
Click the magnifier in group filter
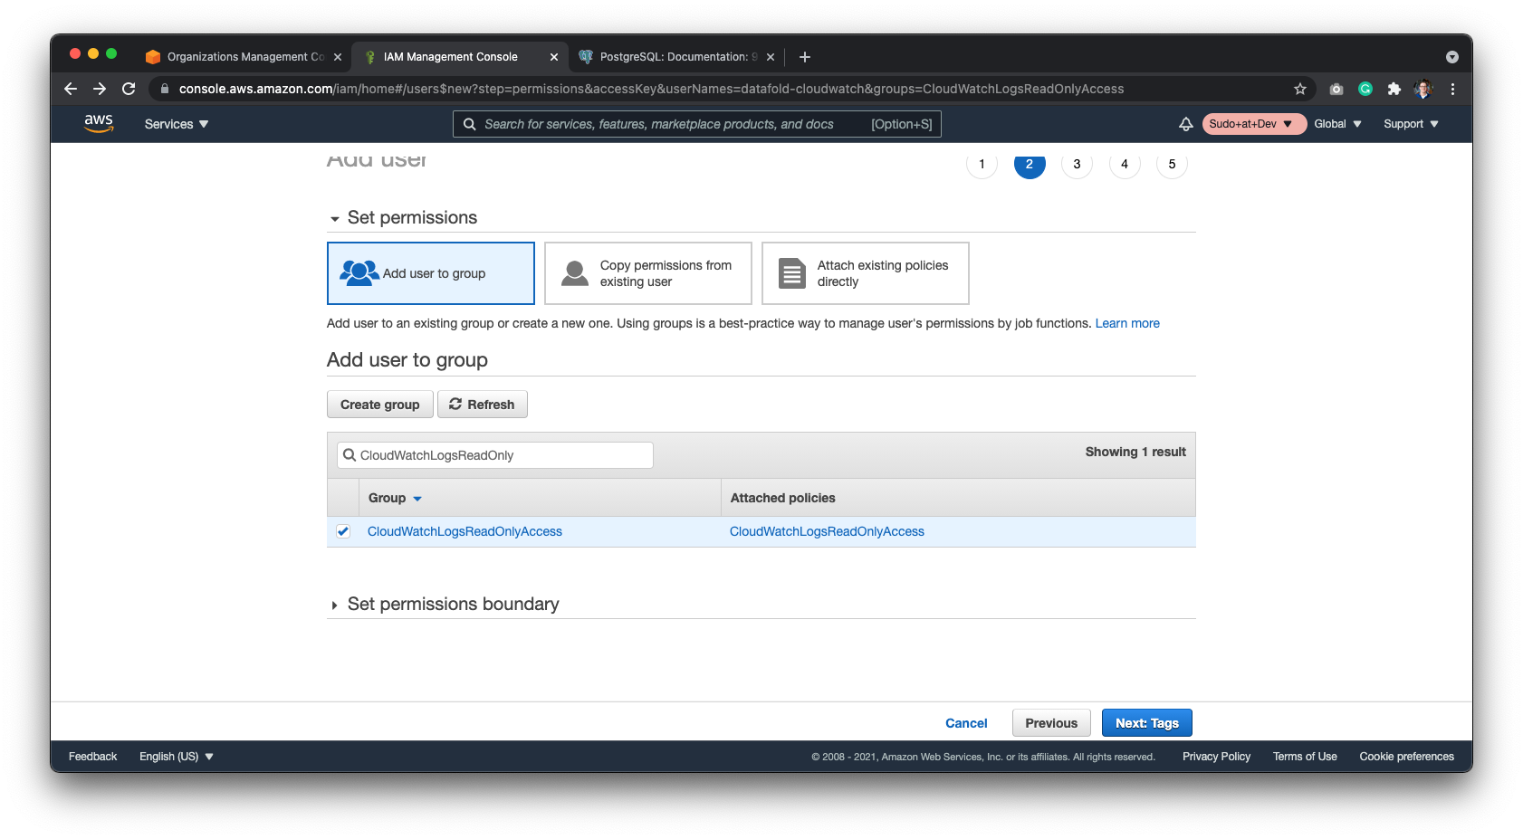click(350, 455)
